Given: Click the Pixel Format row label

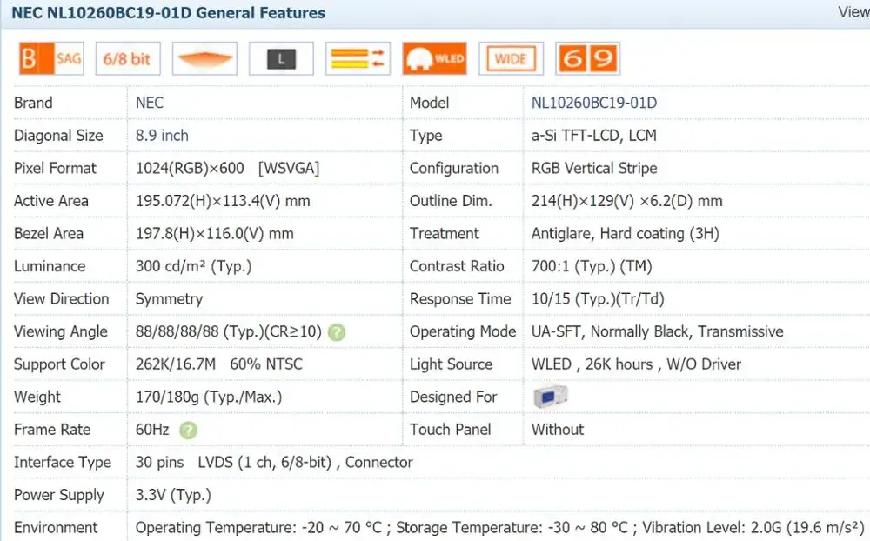Looking at the screenshot, I should tap(55, 168).
